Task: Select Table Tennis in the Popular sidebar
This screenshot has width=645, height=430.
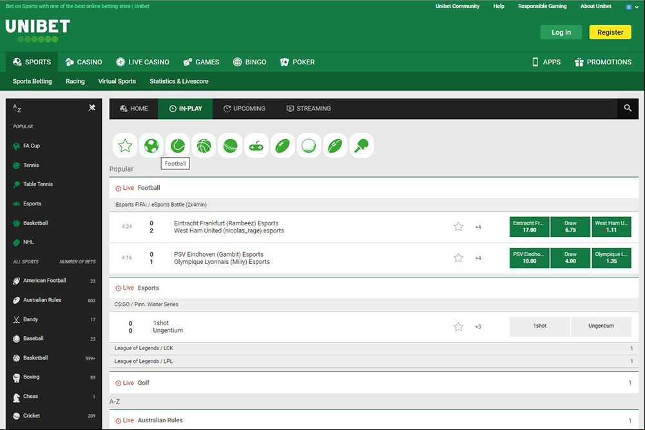Action: tap(33, 184)
